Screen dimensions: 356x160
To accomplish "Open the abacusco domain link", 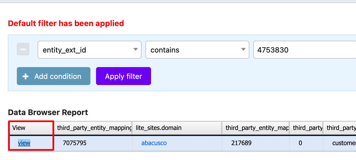I will [x=154, y=143].
